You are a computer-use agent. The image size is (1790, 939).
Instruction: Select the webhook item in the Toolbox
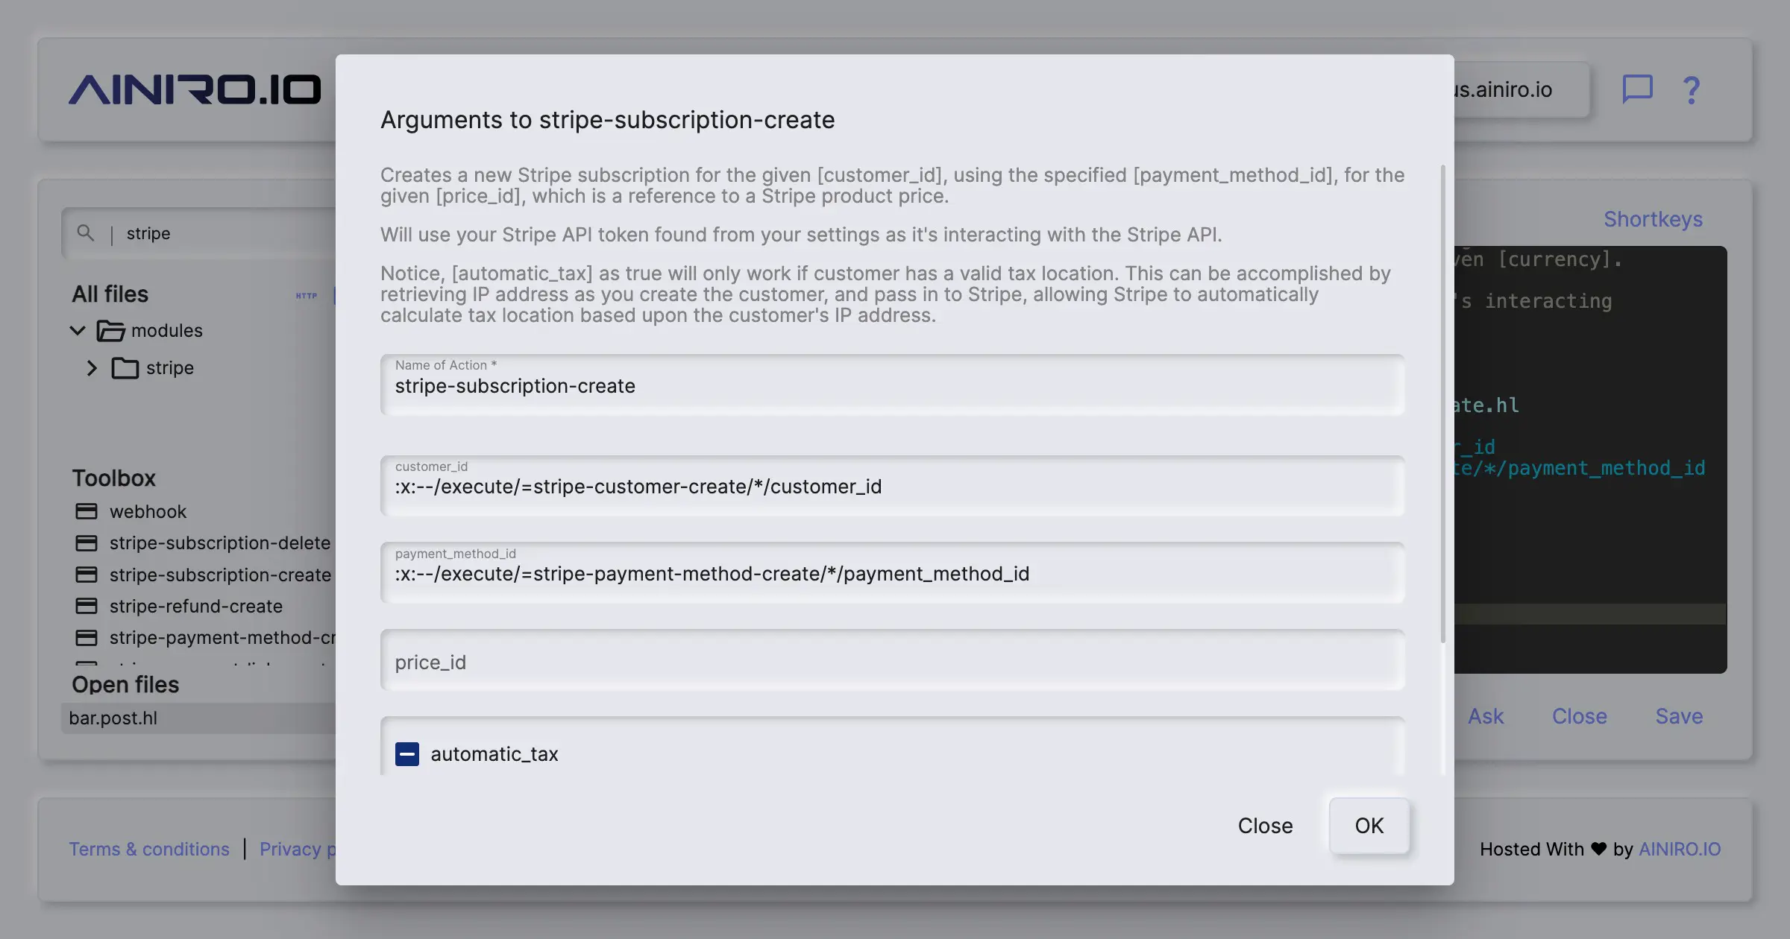tap(148, 511)
